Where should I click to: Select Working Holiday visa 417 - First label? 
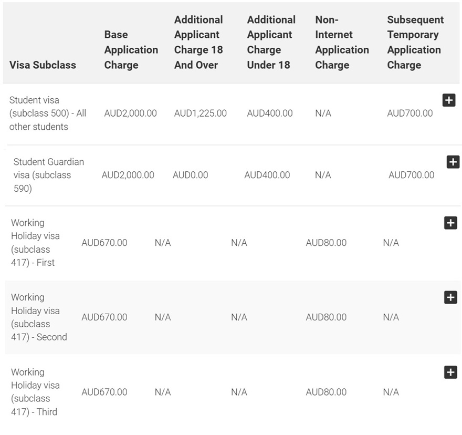tap(35, 243)
